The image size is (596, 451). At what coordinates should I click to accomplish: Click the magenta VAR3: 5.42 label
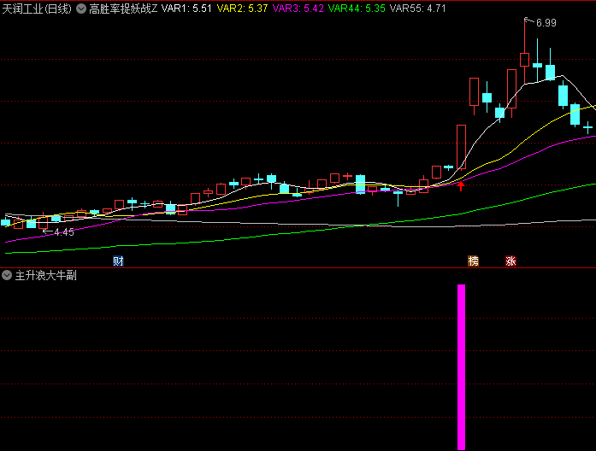(298, 9)
